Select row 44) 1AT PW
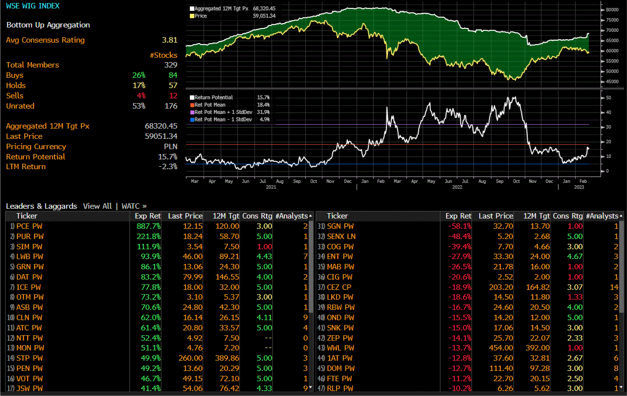Viewport: 627px width, 396px height. tap(468, 358)
